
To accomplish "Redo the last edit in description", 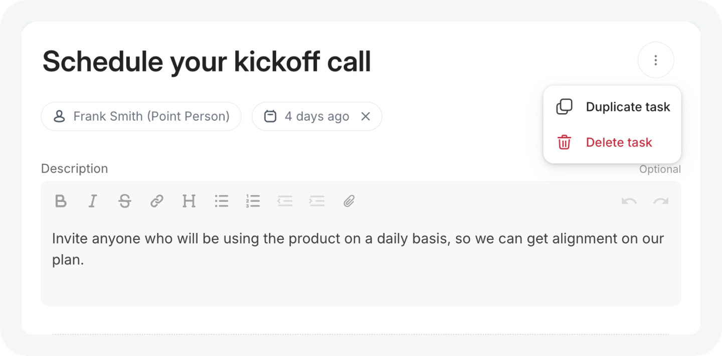I will point(661,201).
